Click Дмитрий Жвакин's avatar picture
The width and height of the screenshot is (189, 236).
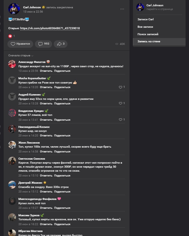point(12,185)
